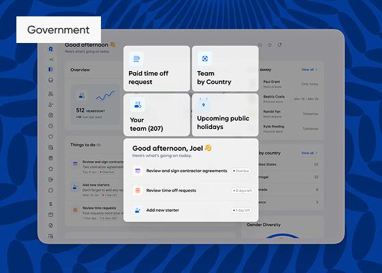The height and width of the screenshot is (273, 382).
Task: Click the star icon in sidebar
Action: [x=50, y=169]
